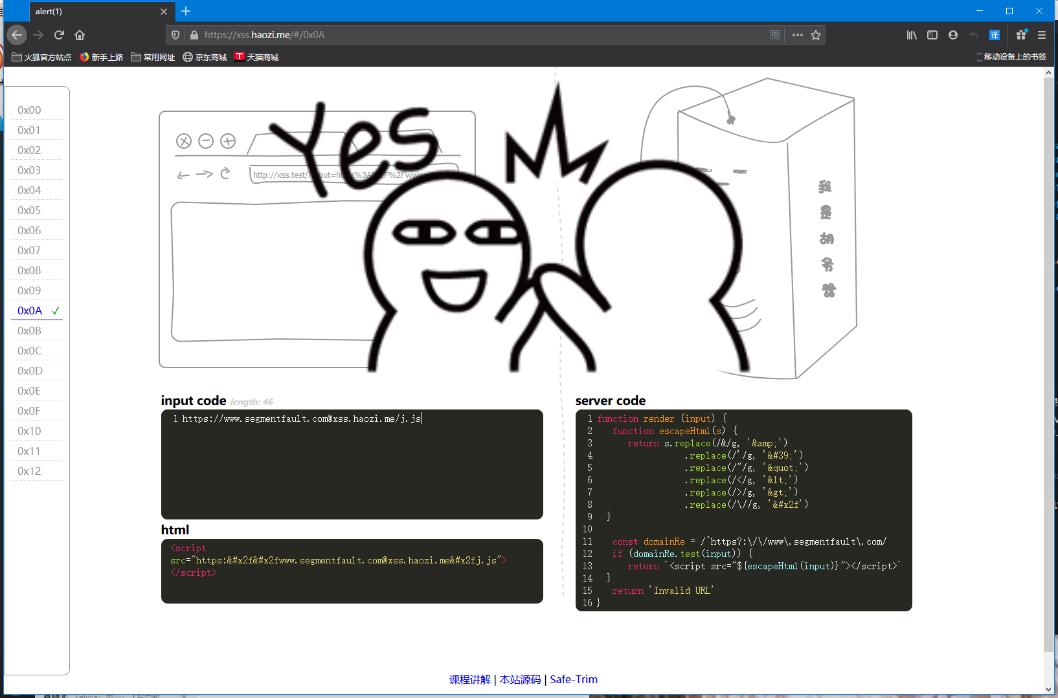The width and height of the screenshot is (1058, 698).
Task: Click the scrollbar down arrow
Action: (1049, 690)
